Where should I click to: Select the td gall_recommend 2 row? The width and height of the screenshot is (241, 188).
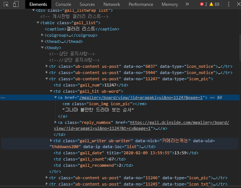click(93, 165)
